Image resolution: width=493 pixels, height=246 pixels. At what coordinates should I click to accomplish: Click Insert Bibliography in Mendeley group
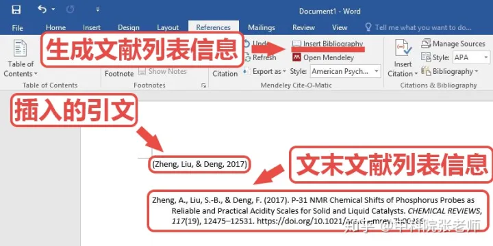point(327,44)
